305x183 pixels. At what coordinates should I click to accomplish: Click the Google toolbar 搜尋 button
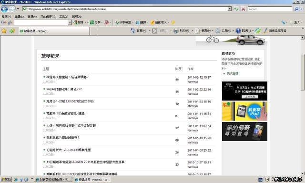pyautogui.click(x=79, y=22)
